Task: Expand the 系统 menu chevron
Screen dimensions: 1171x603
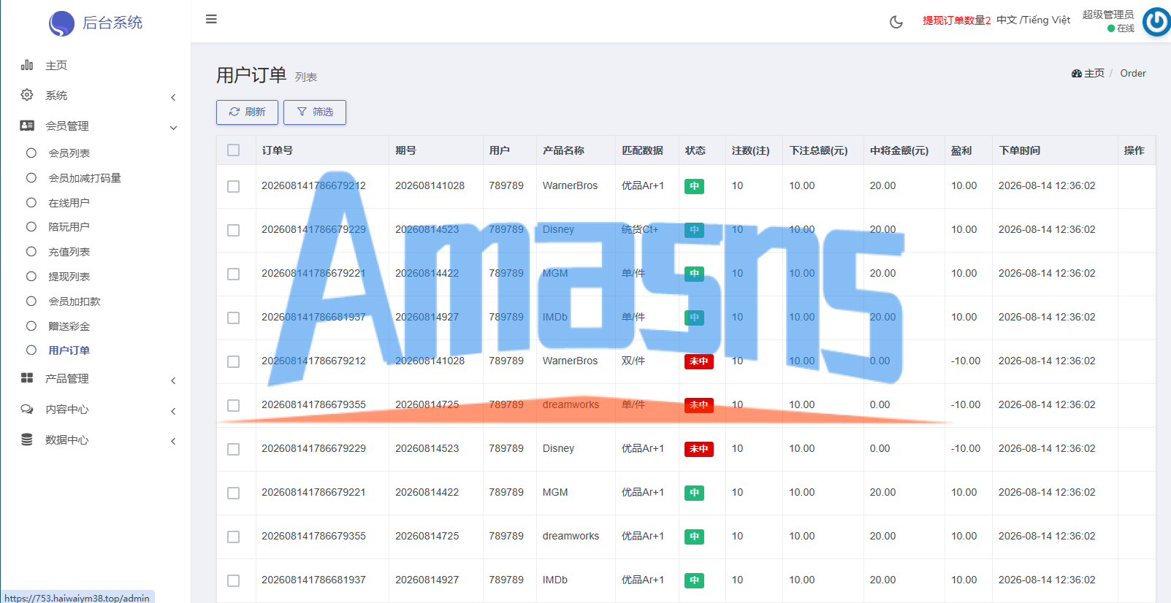Action: coord(173,97)
